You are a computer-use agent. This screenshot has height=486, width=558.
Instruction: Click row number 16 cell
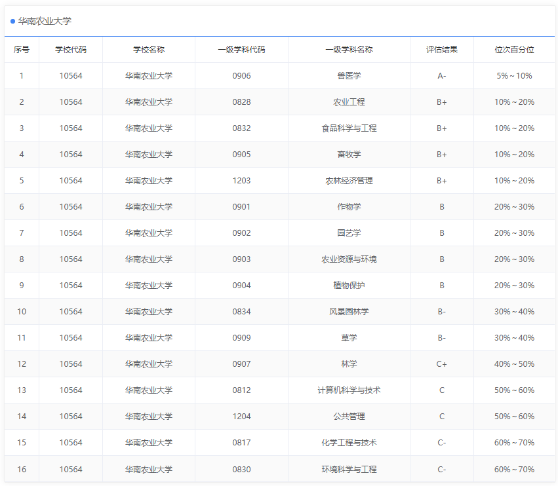pyautogui.click(x=22, y=469)
